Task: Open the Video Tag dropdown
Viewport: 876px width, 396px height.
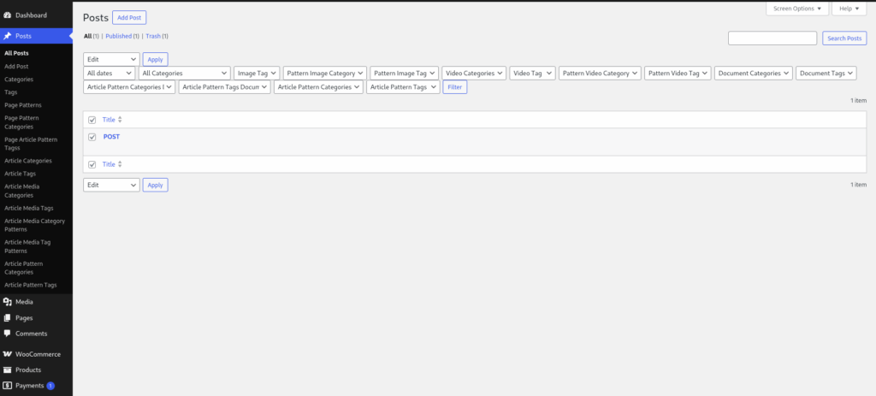Action: [532, 74]
